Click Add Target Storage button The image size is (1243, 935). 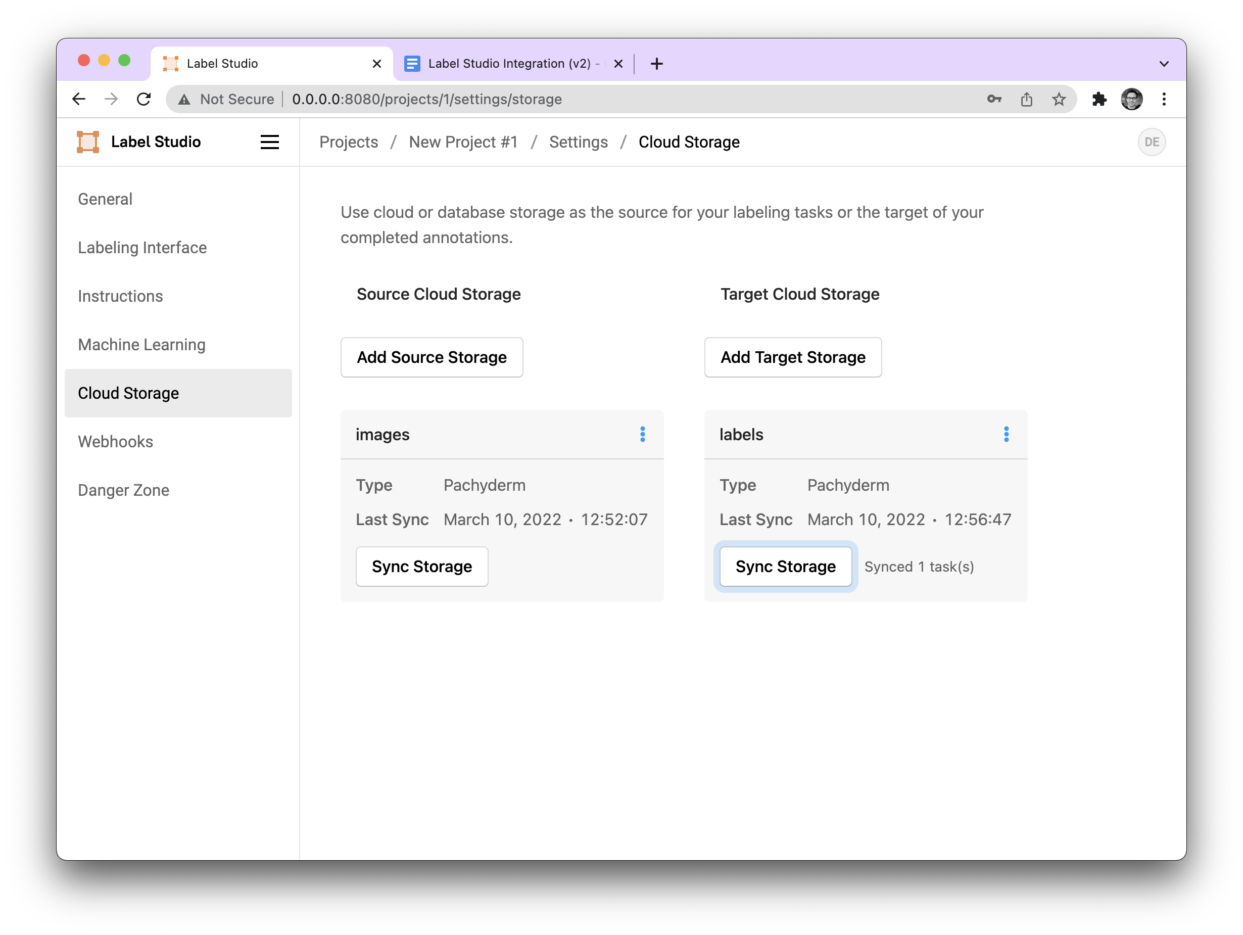(792, 356)
